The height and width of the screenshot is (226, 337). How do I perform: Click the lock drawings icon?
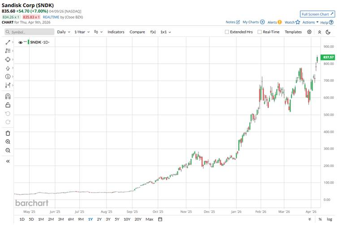[x=8, y=105]
